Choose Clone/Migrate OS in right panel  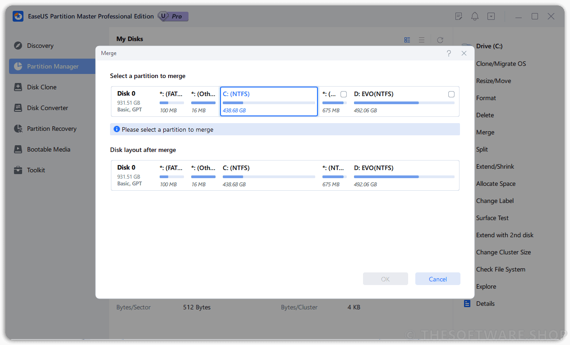[x=501, y=64]
